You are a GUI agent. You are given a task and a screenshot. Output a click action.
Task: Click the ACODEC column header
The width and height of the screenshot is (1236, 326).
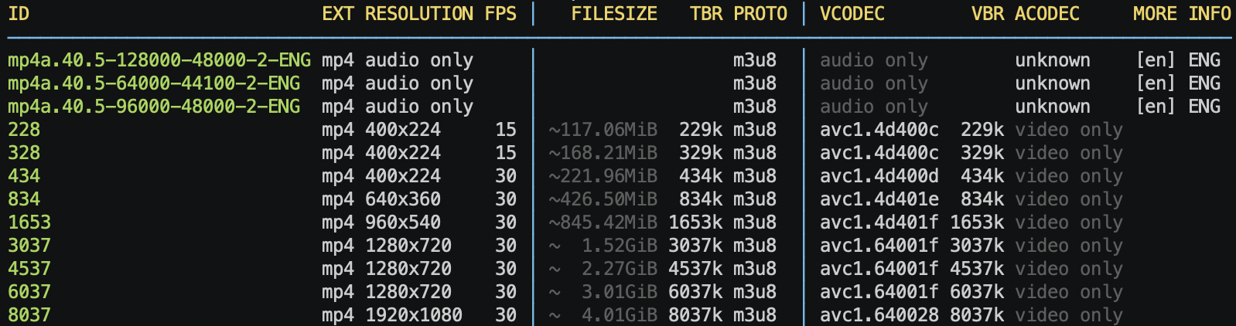1047,14
